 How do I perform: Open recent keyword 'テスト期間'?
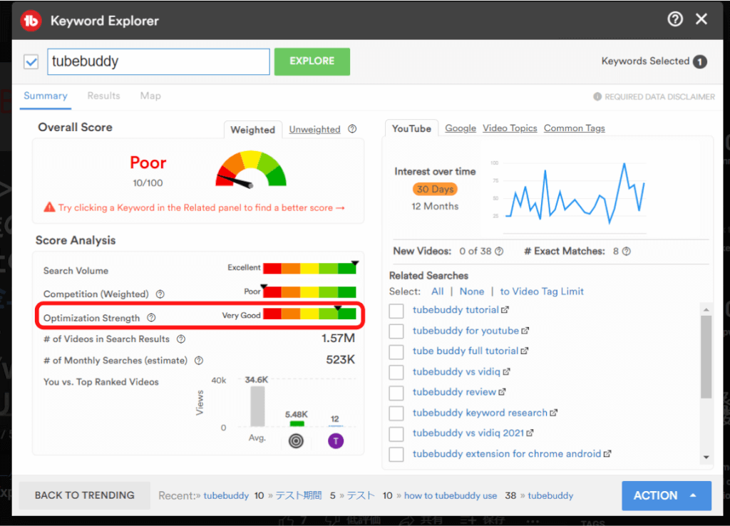299,495
